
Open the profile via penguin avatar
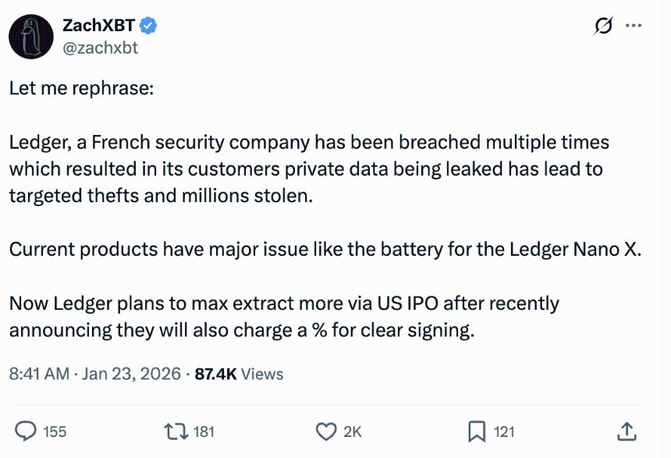point(32,34)
